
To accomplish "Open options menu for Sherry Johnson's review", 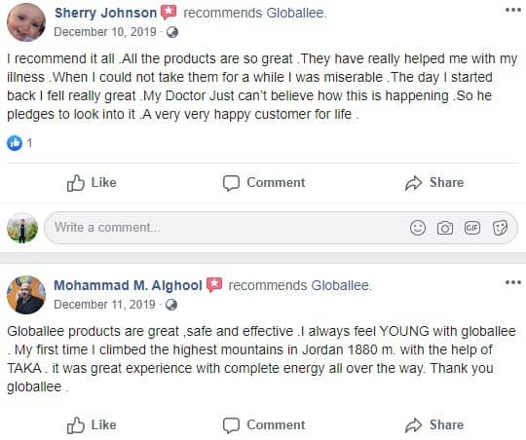I will 513,10.
